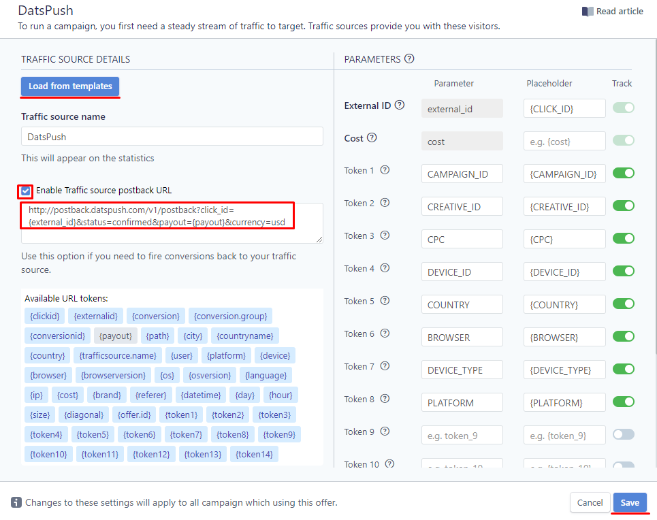
Task: Click help icon beside Cost
Action: tap(372, 137)
